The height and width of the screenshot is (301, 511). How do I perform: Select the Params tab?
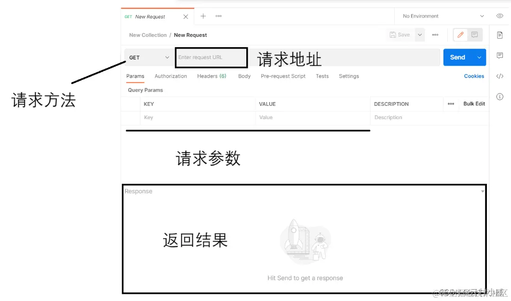click(135, 76)
